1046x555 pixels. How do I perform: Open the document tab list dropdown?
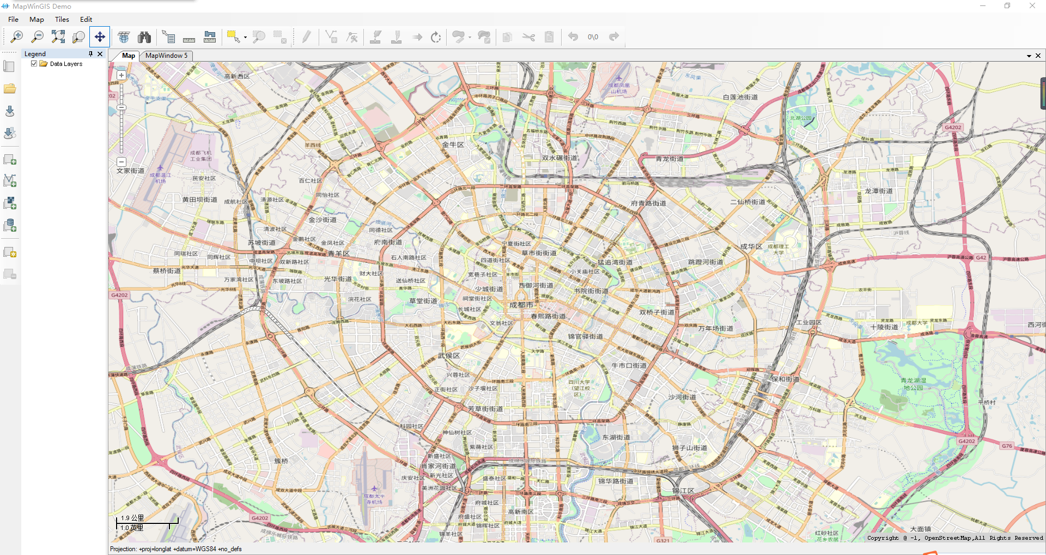click(1029, 56)
